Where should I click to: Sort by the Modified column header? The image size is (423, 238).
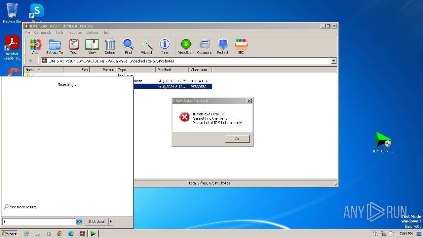point(172,70)
